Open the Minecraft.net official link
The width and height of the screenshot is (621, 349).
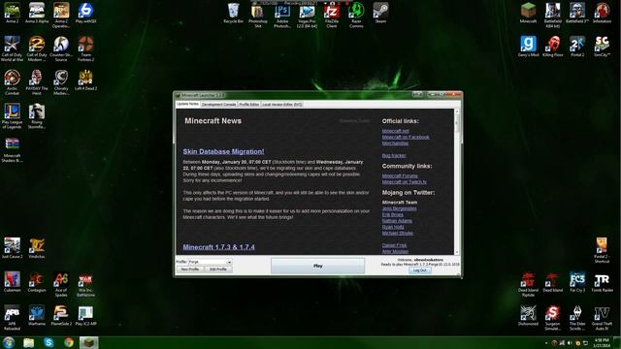coord(395,131)
